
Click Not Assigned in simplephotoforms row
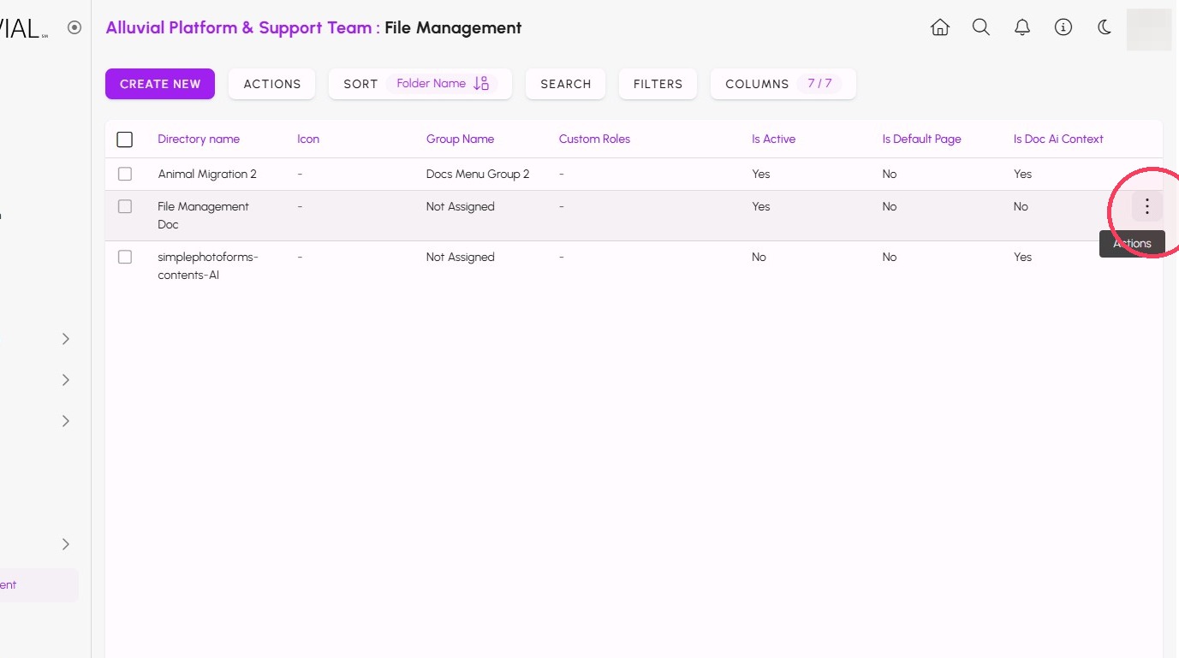pos(460,257)
